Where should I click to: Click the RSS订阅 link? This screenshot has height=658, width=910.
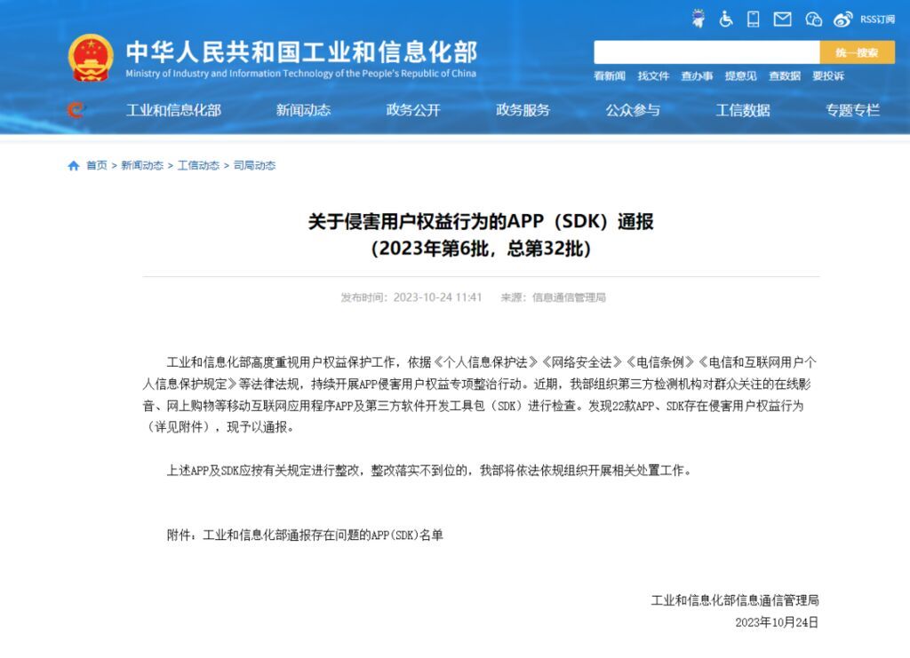coord(877,19)
